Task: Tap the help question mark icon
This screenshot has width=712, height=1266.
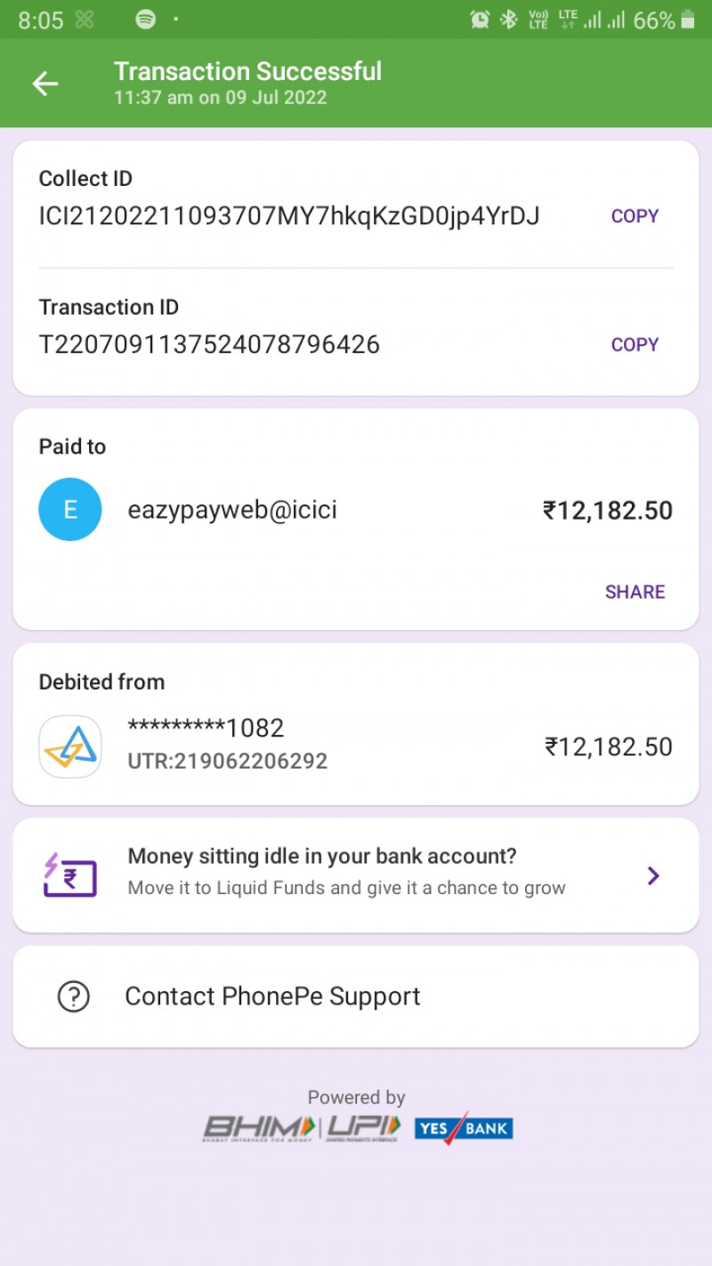Action: [x=74, y=996]
